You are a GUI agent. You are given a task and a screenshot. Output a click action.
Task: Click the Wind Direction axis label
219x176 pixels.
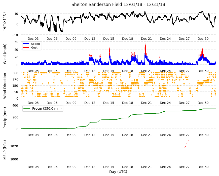[x=5, y=86]
